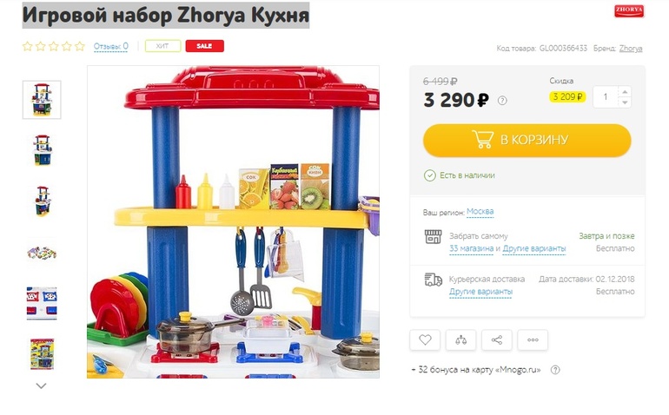Decrease quantity with the down arrow
The height and width of the screenshot is (415, 669).
pos(625,102)
